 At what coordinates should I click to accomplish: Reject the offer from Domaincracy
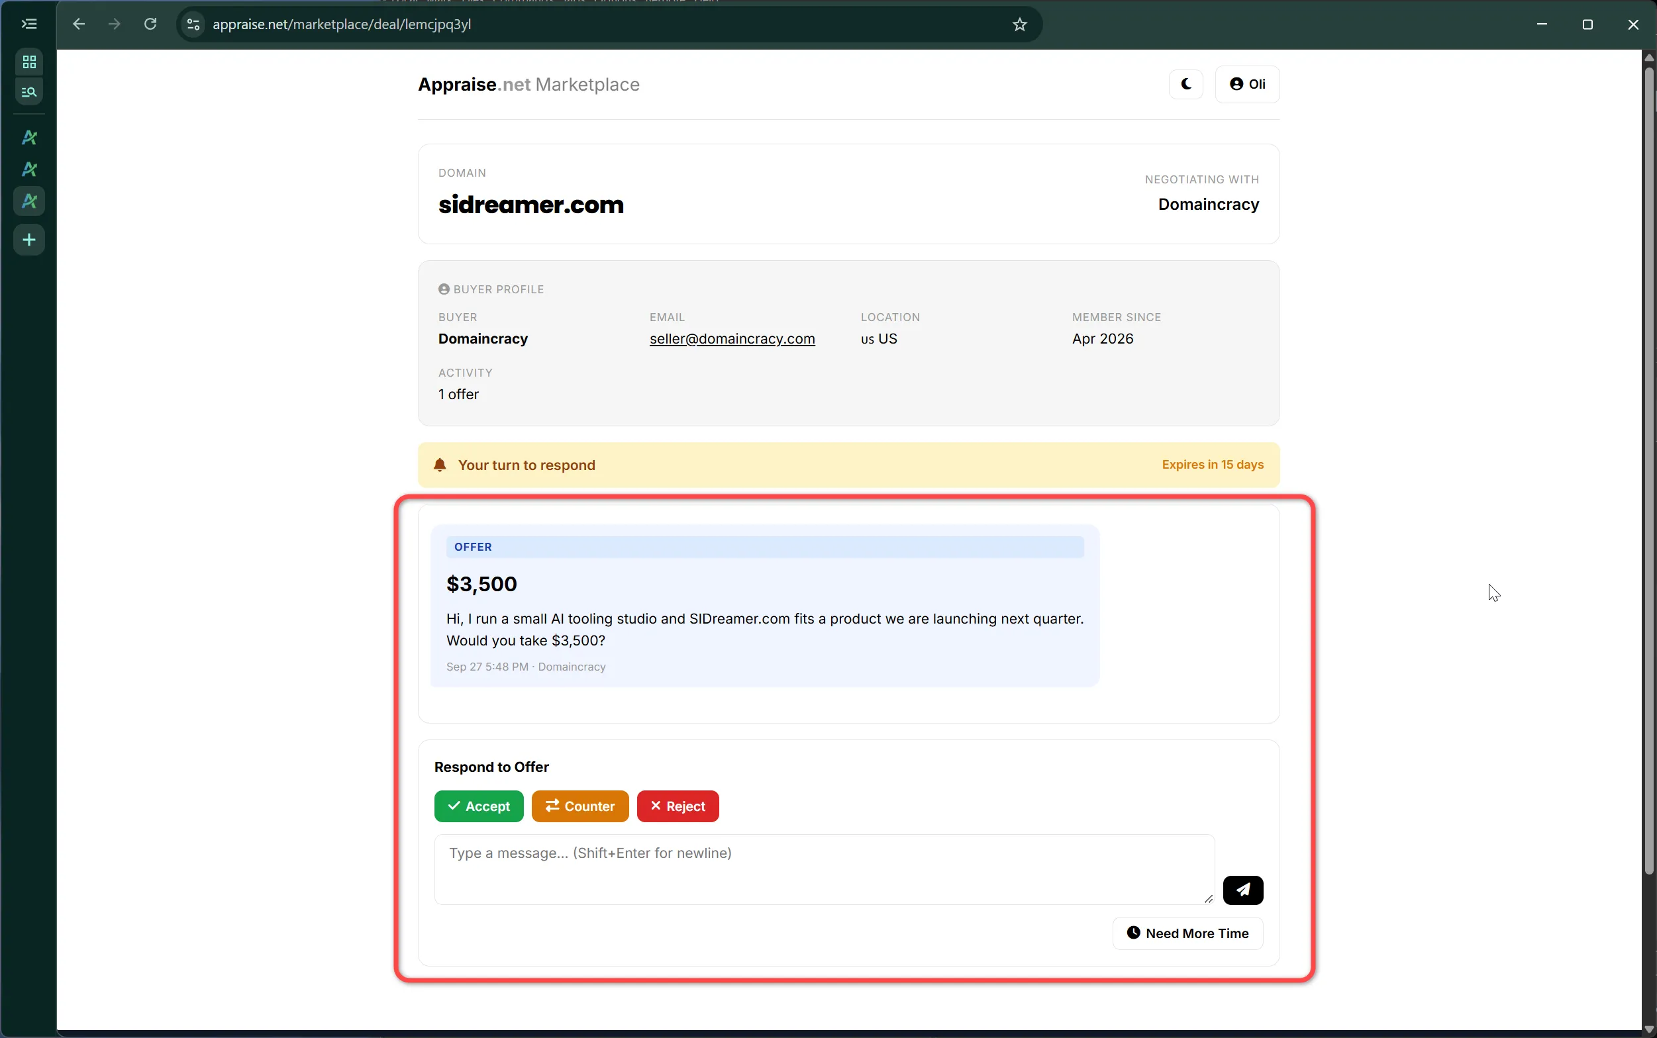pos(677,806)
